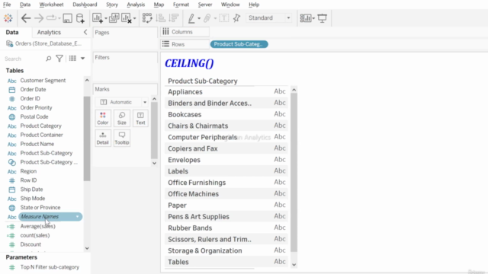Click the Show Me cards icon
The width and height of the screenshot is (488, 274).
click(305, 18)
